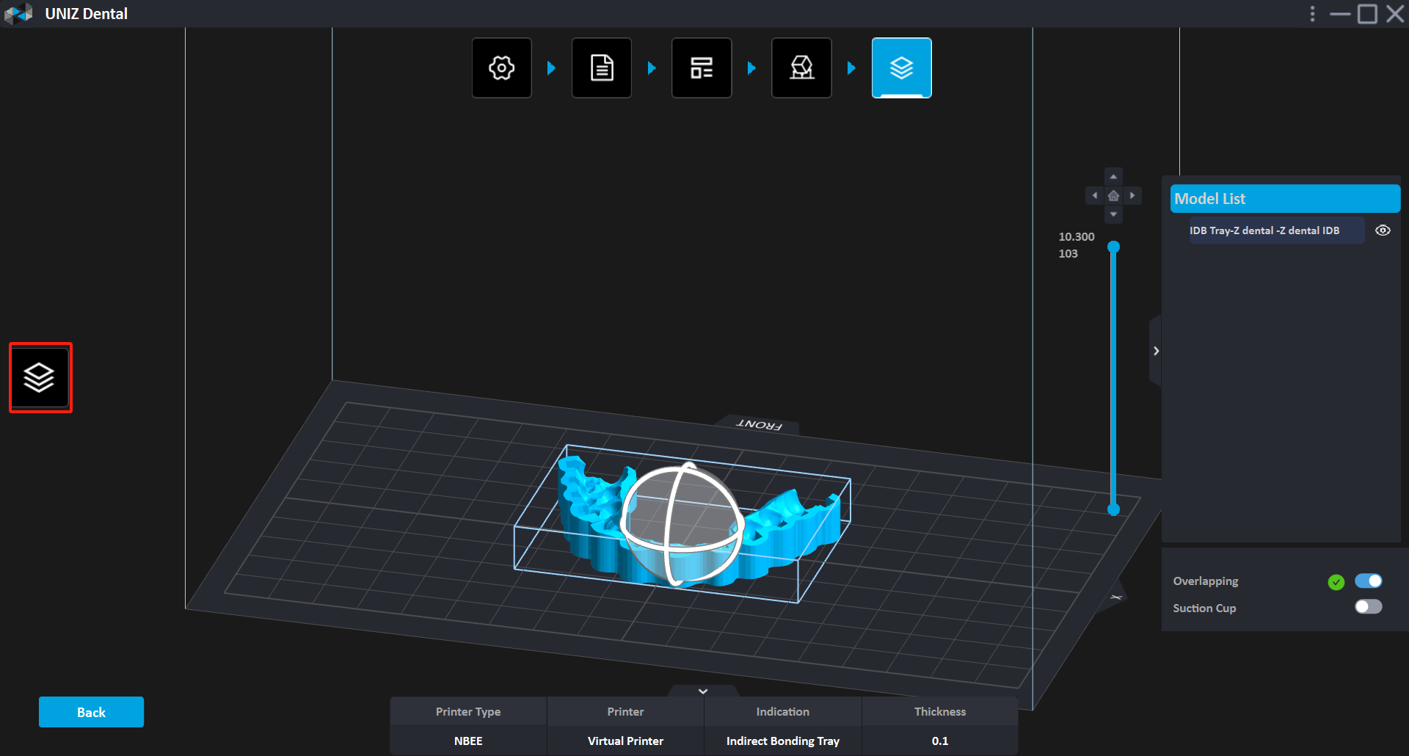Toggle visibility of IDB Tray model
Image resolution: width=1409 pixels, height=756 pixels.
pyautogui.click(x=1383, y=230)
